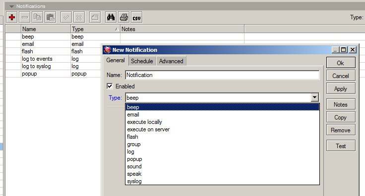The image size is (365, 196).
Task: Select flash from the Type list
Action: 222,137
